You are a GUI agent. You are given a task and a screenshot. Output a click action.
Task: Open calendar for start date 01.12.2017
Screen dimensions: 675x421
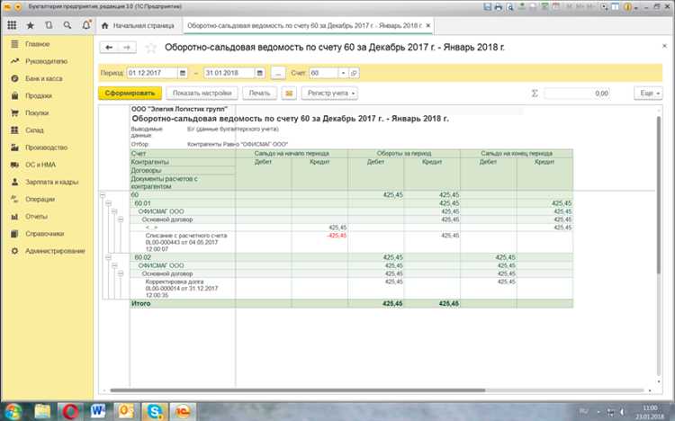pos(183,73)
